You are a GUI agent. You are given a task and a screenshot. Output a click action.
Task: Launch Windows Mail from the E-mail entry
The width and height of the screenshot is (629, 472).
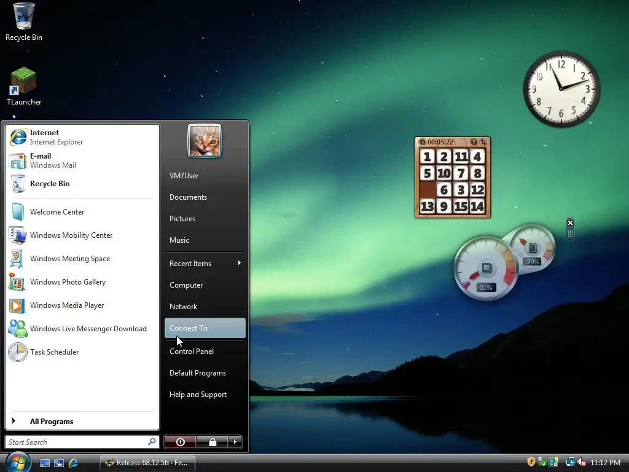point(82,160)
